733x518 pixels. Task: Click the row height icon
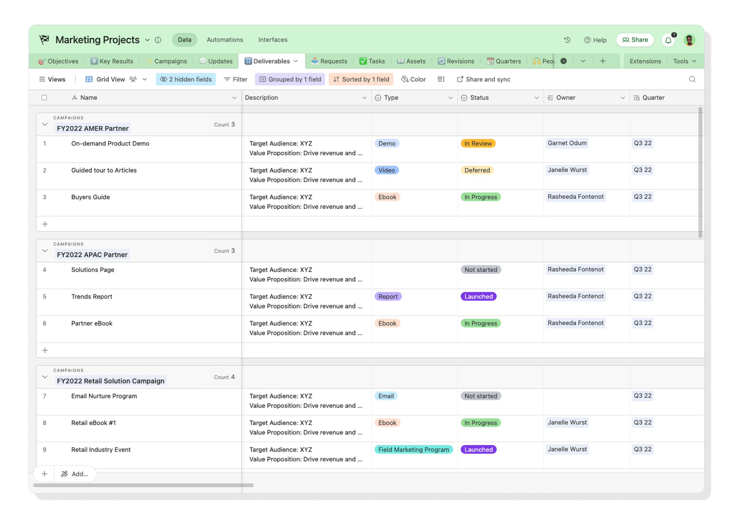441,79
